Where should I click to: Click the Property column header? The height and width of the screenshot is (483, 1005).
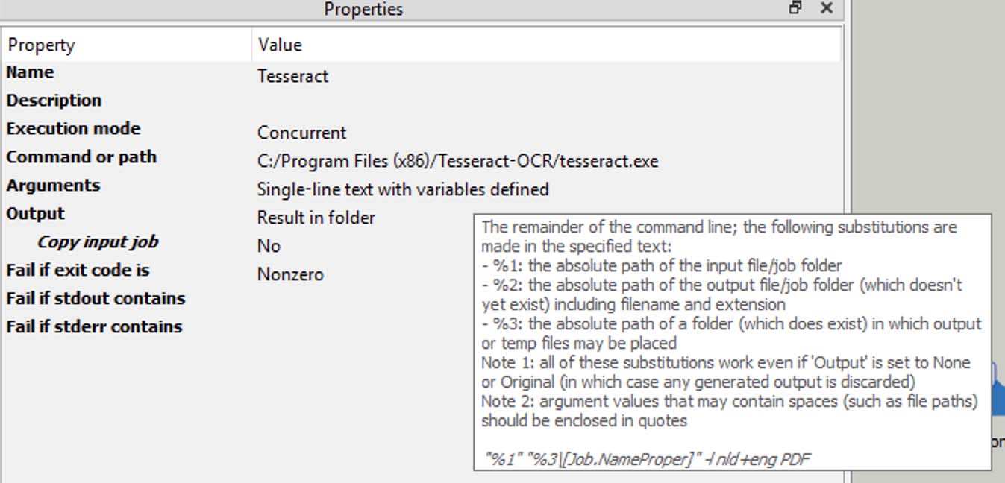[41, 45]
